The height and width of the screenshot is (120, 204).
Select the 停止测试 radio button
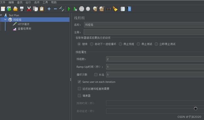pyautogui.click(x=138, y=44)
